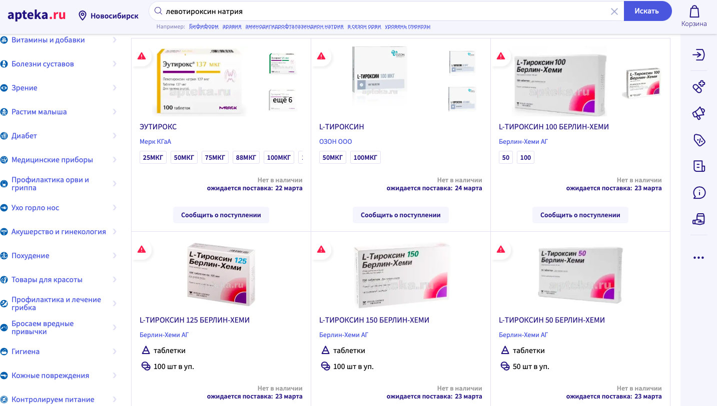Click the location pin next to Новосибирск
The height and width of the screenshot is (406, 717).
click(83, 16)
